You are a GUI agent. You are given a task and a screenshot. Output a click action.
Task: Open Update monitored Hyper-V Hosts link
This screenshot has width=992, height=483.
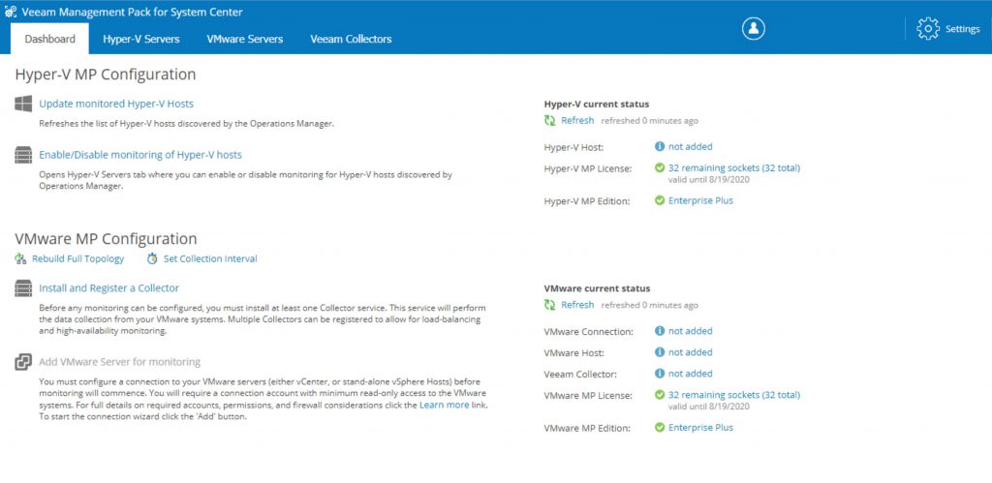pos(116,104)
